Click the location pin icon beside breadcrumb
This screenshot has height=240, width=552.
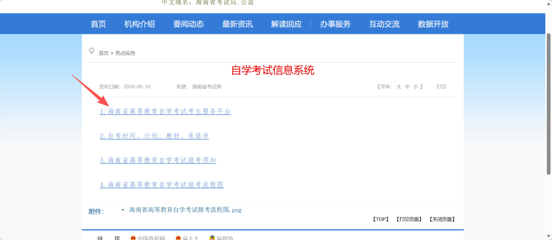pyautogui.click(x=91, y=52)
